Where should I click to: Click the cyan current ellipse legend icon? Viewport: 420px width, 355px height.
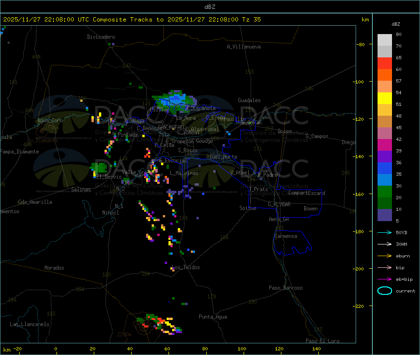coord(385,291)
